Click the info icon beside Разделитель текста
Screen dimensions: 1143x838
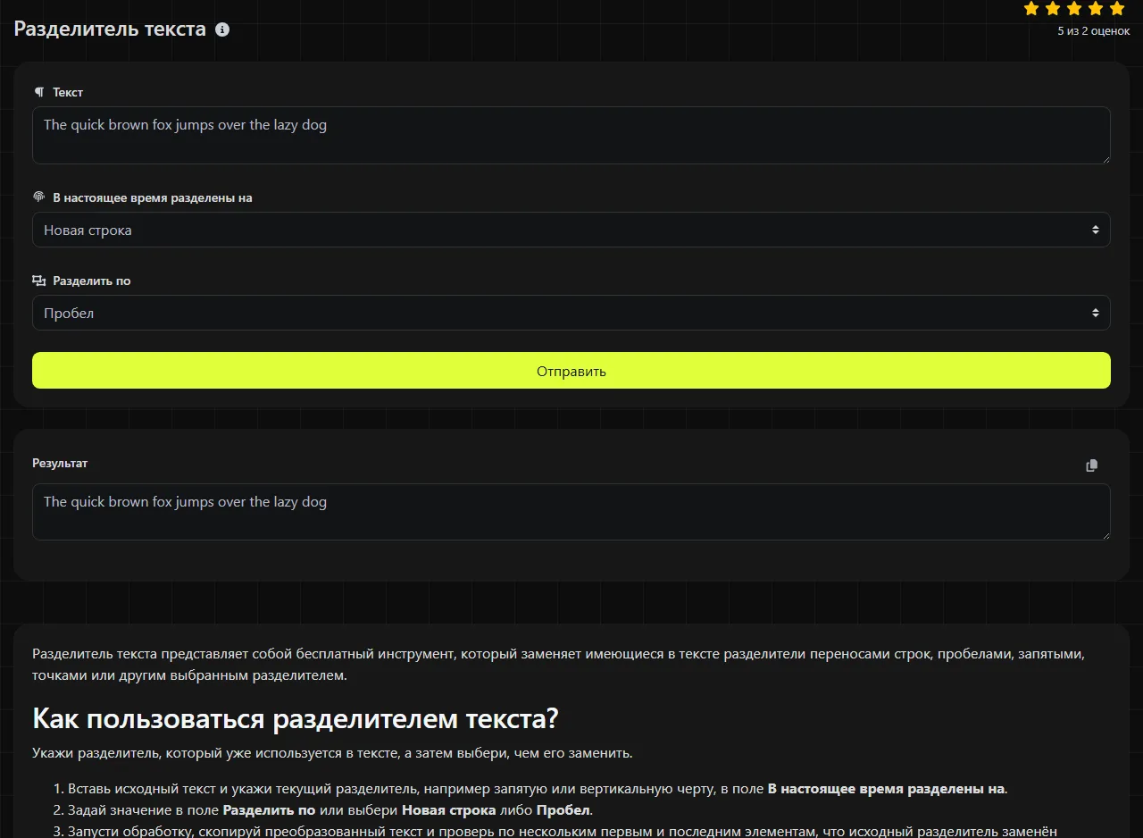(x=222, y=29)
